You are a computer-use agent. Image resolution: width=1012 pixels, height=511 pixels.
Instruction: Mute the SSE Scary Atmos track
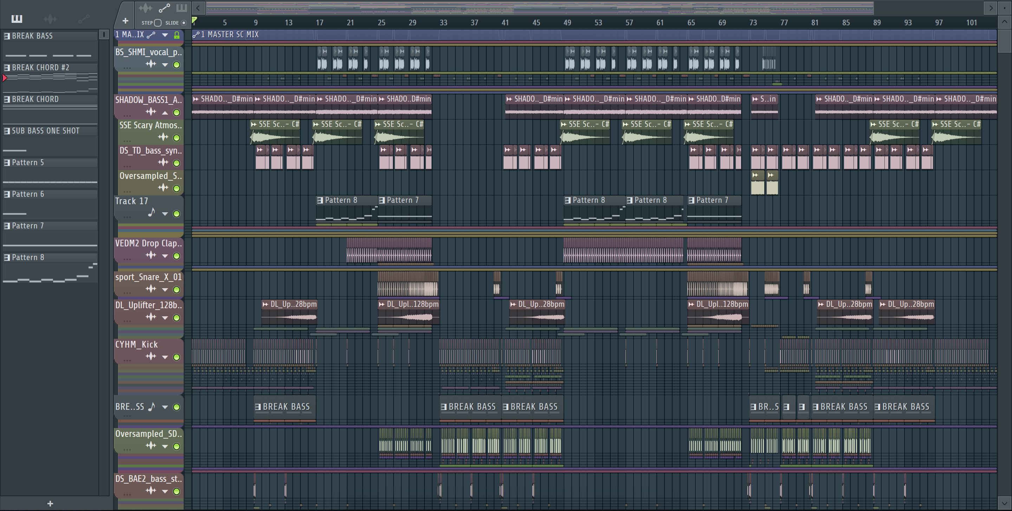(x=177, y=138)
